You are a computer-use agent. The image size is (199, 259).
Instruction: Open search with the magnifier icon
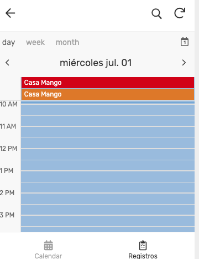click(x=156, y=14)
